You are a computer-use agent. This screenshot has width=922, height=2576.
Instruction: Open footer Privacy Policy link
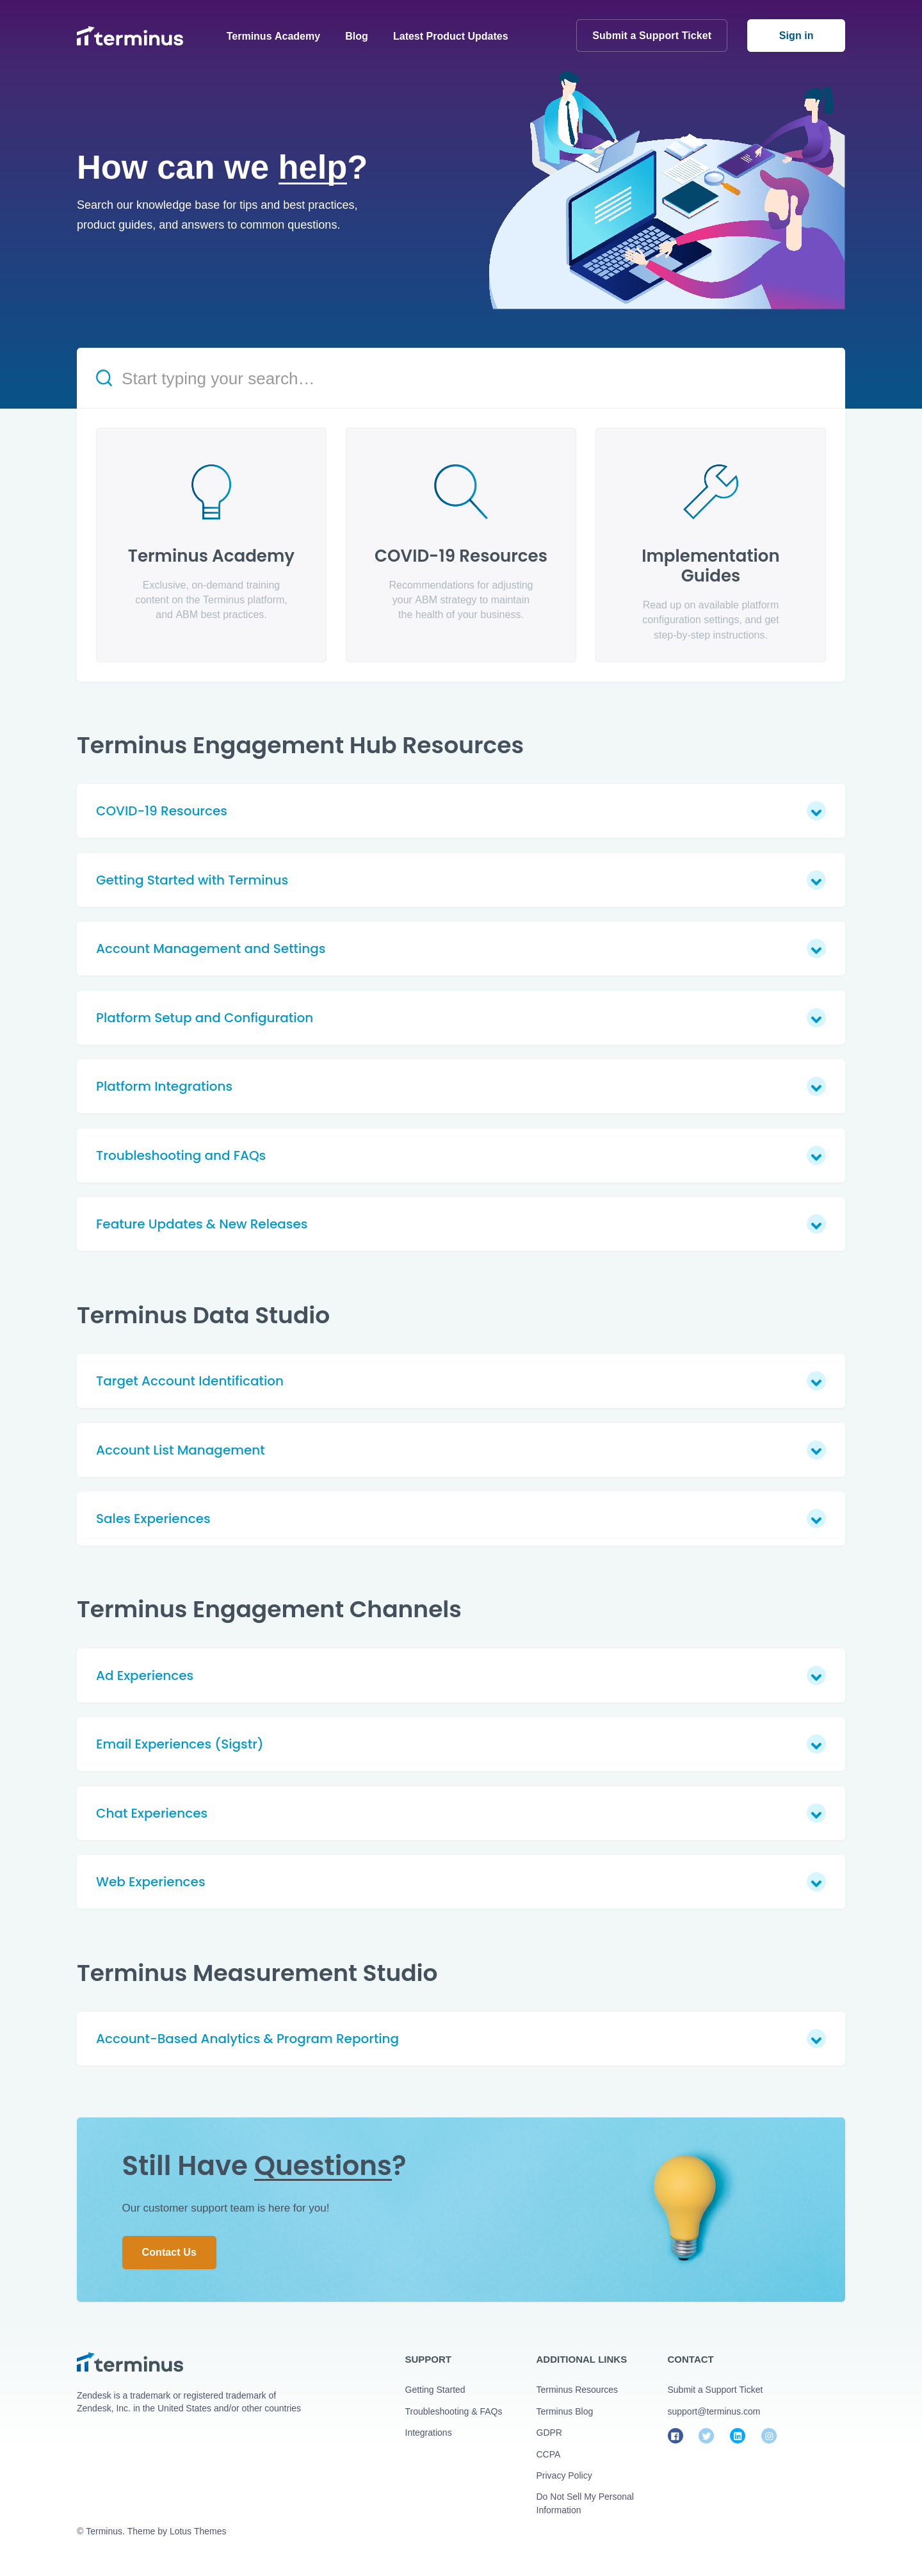[x=564, y=2475]
